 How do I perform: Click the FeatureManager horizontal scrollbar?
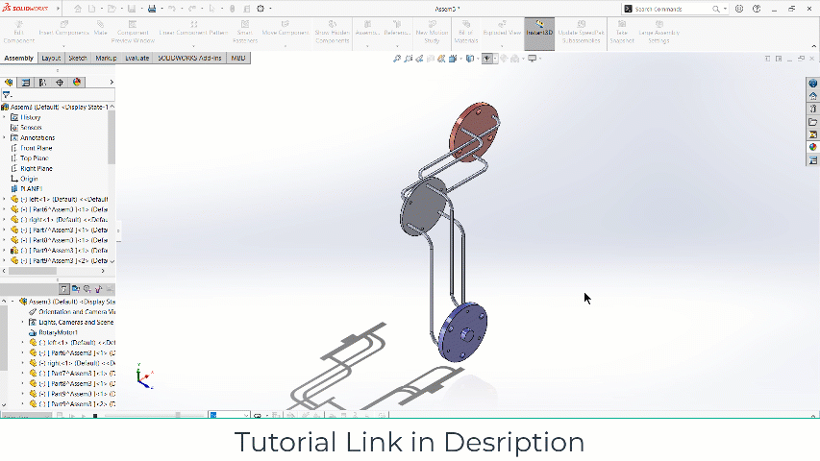click(x=33, y=271)
